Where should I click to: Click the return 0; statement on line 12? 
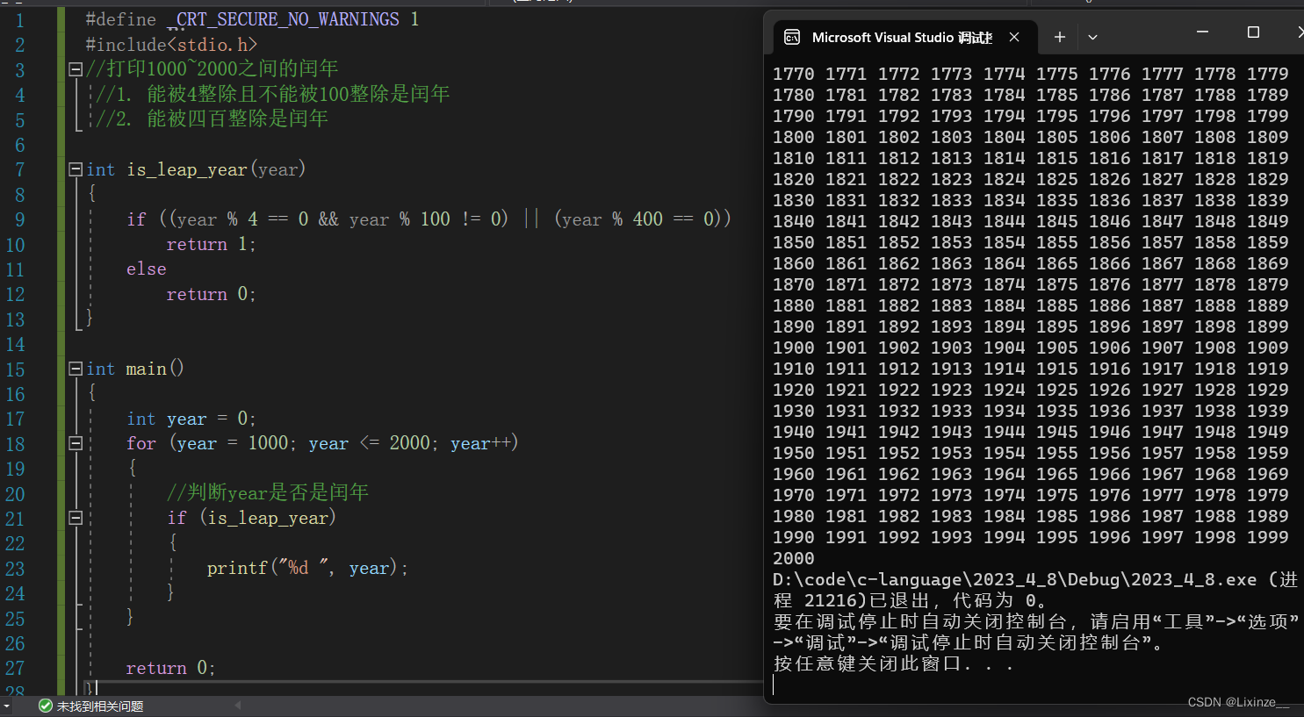click(x=211, y=294)
